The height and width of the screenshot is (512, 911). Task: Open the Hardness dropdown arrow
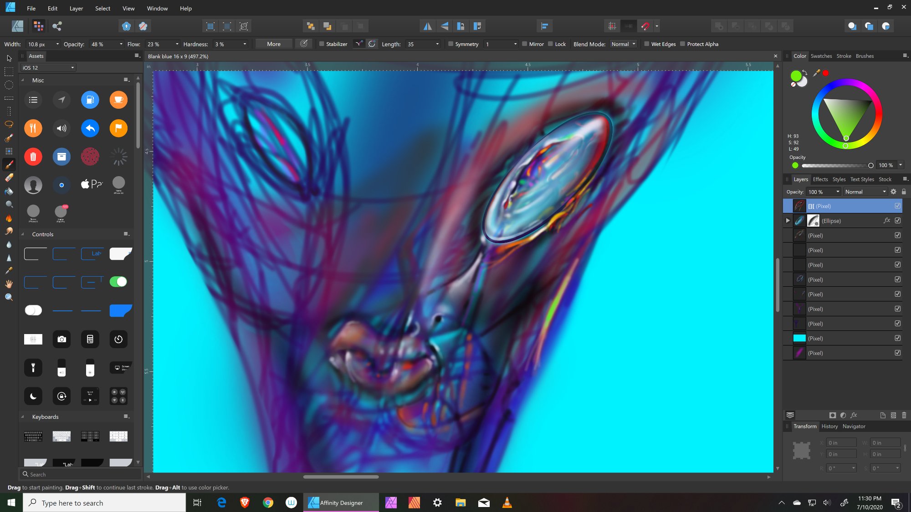coord(245,44)
